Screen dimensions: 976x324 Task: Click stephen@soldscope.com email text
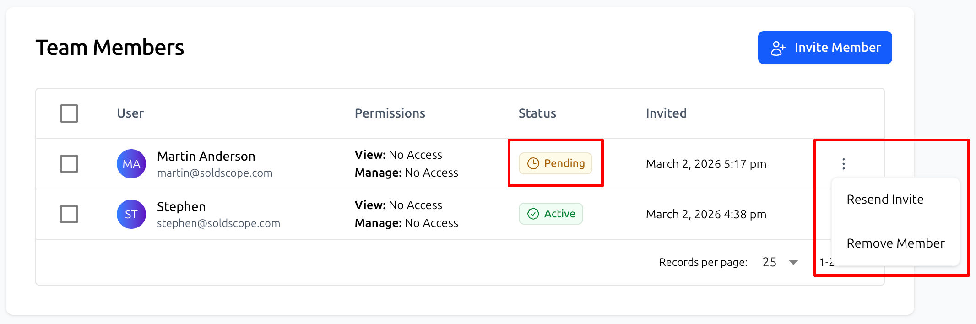tap(218, 223)
